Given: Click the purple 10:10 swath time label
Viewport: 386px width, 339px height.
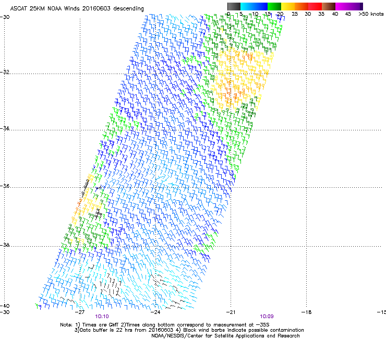Looking at the screenshot, I should point(102,317).
